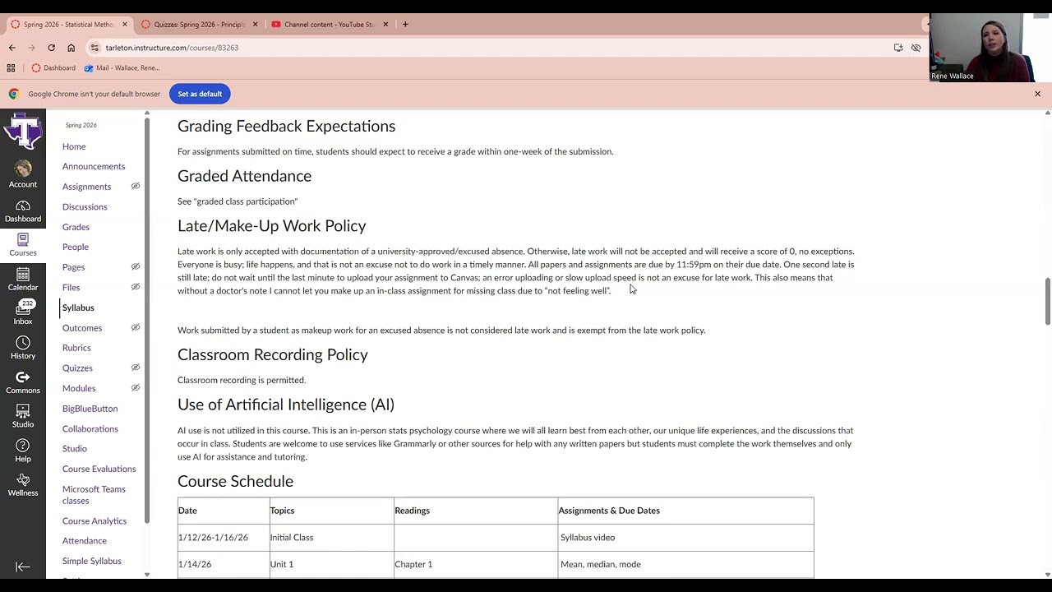Screen dimensions: 1052x592
Task: Open the Commons global nav icon
Action: [23, 382]
